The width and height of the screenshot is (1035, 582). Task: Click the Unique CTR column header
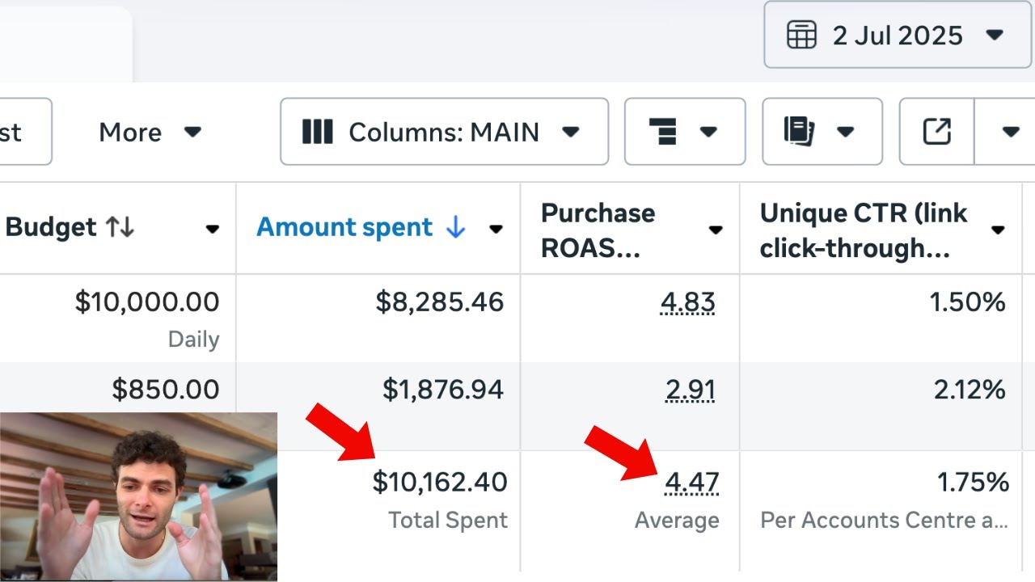pos(864,230)
